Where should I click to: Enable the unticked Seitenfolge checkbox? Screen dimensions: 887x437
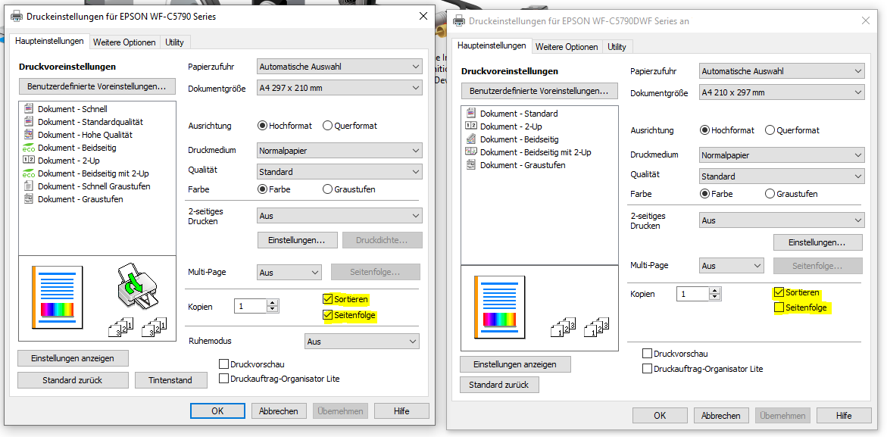tap(779, 307)
